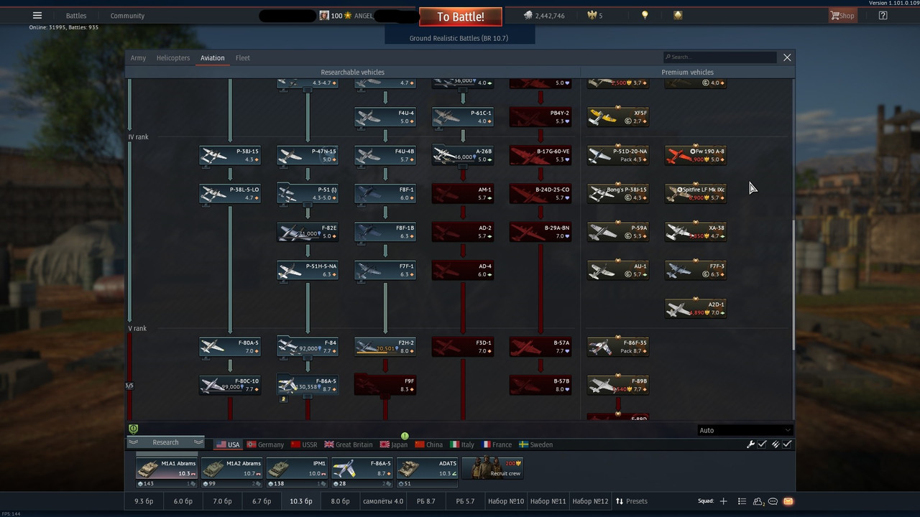Click the tech tree vertical scrollbar

tap(793, 285)
